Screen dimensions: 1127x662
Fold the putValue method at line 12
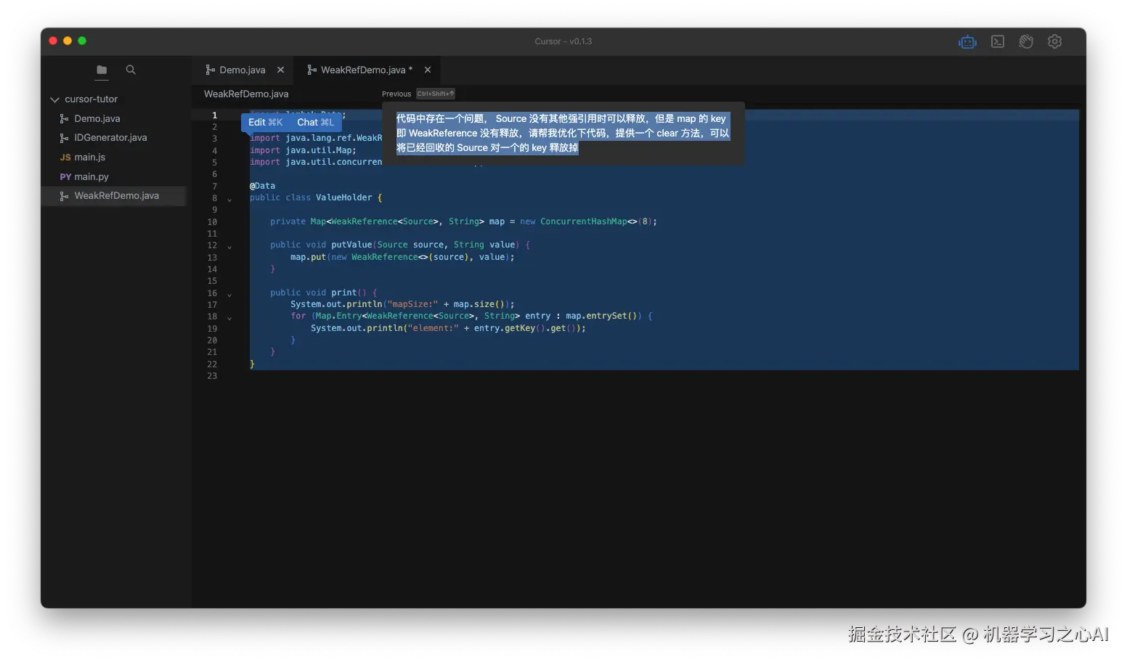[x=229, y=245]
